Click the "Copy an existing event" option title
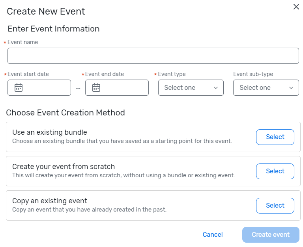Viewport: 303px width, 247px height. 50,201
